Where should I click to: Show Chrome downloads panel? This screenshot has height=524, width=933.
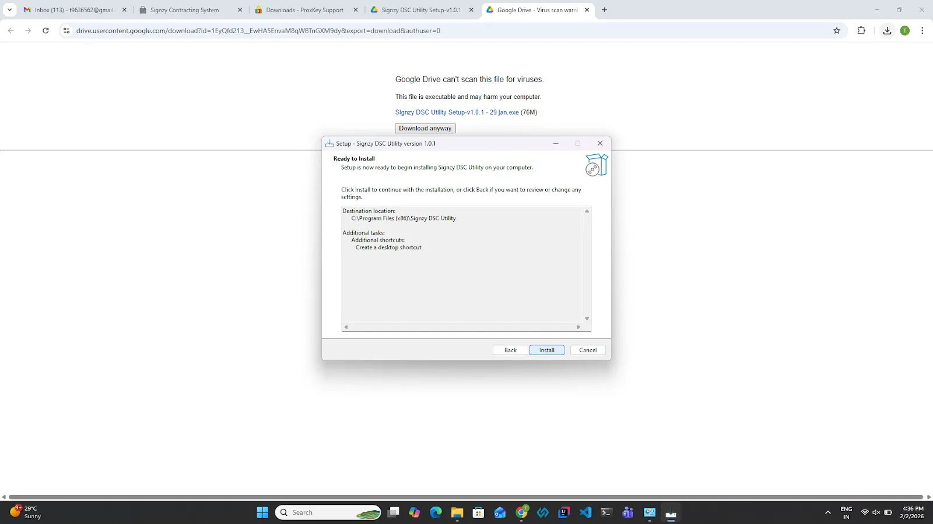(887, 31)
